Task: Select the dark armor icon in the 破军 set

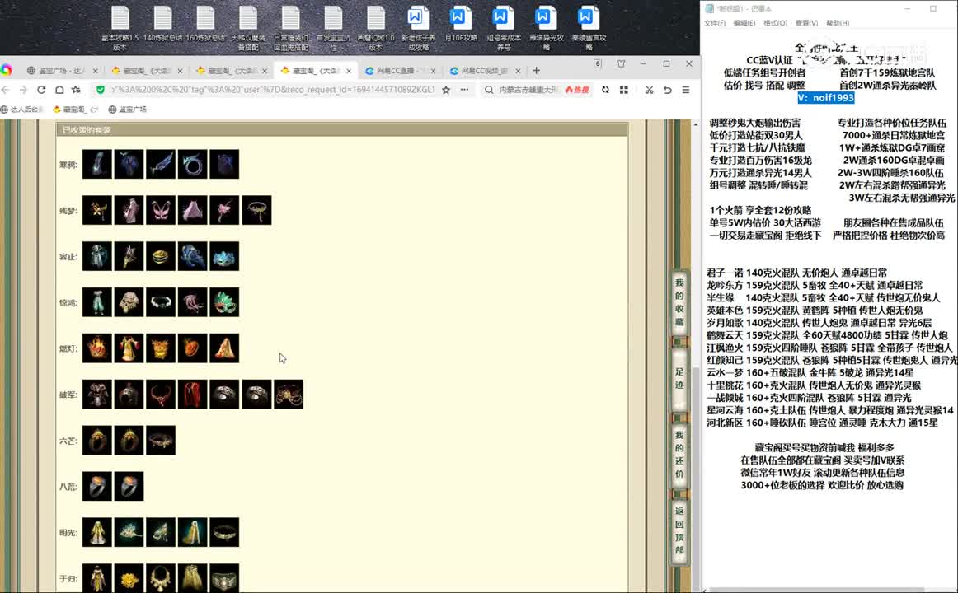Action: tap(97, 395)
